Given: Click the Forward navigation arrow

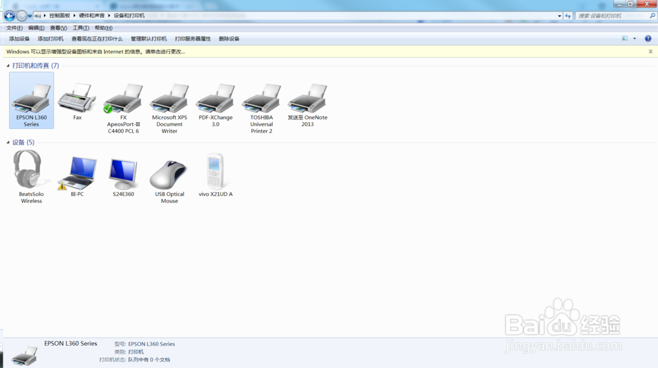Looking at the screenshot, I should pos(22,16).
